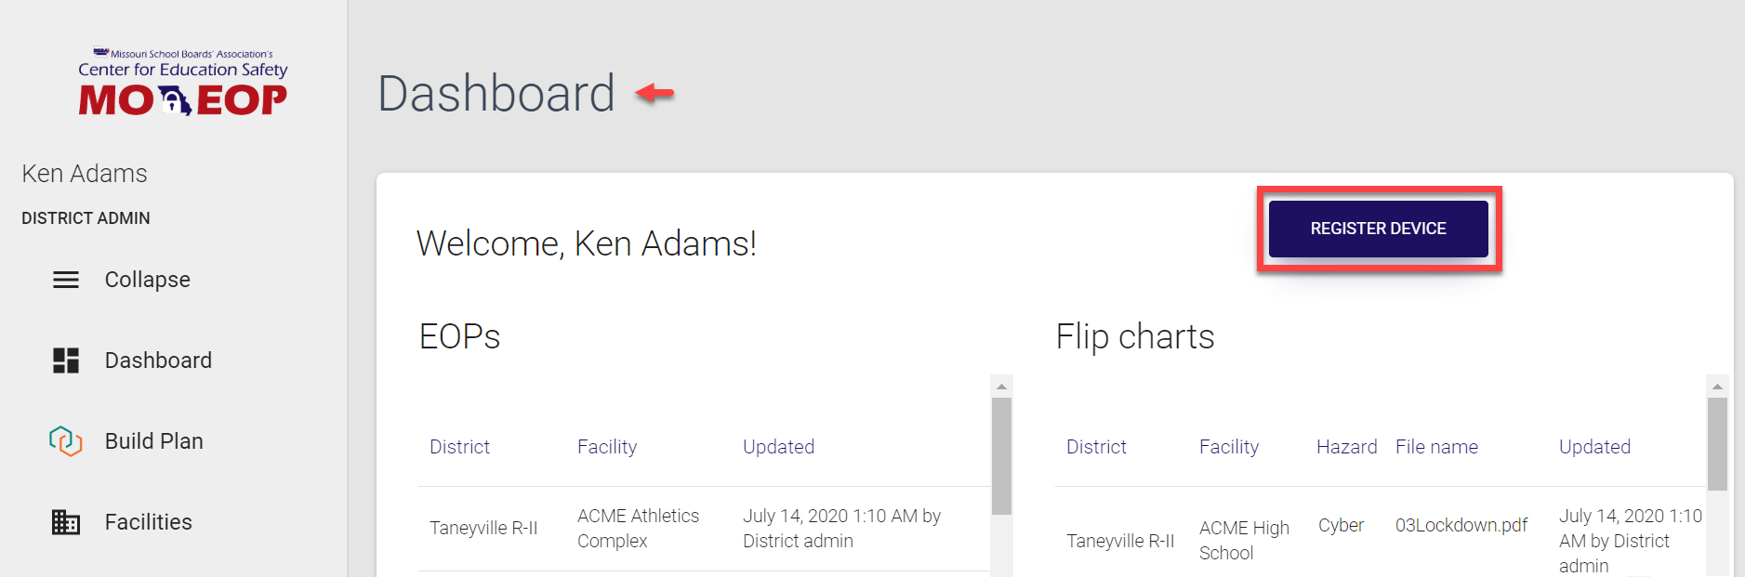
Task: Click the Facilities building icon
Action: click(x=66, y=522)
